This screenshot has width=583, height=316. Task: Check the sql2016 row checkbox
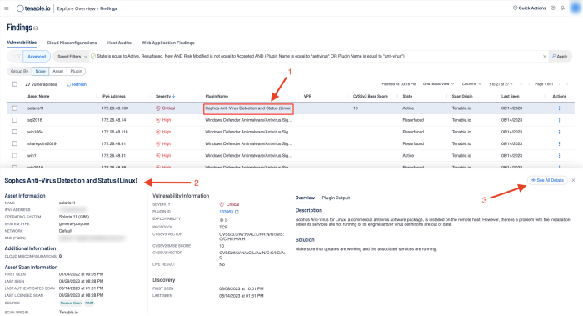[x=15, y=120]
